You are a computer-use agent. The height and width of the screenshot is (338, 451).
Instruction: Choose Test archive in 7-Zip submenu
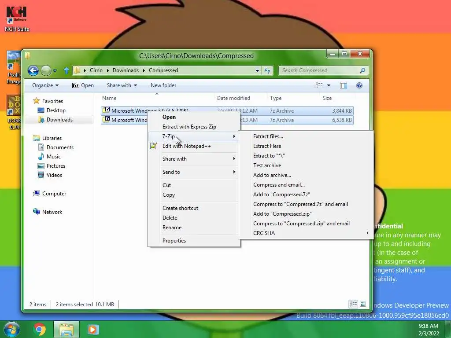(x=306, y=165)
